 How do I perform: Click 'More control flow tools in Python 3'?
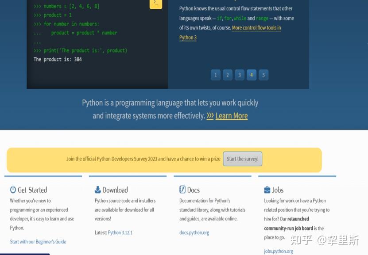[257, 28]
